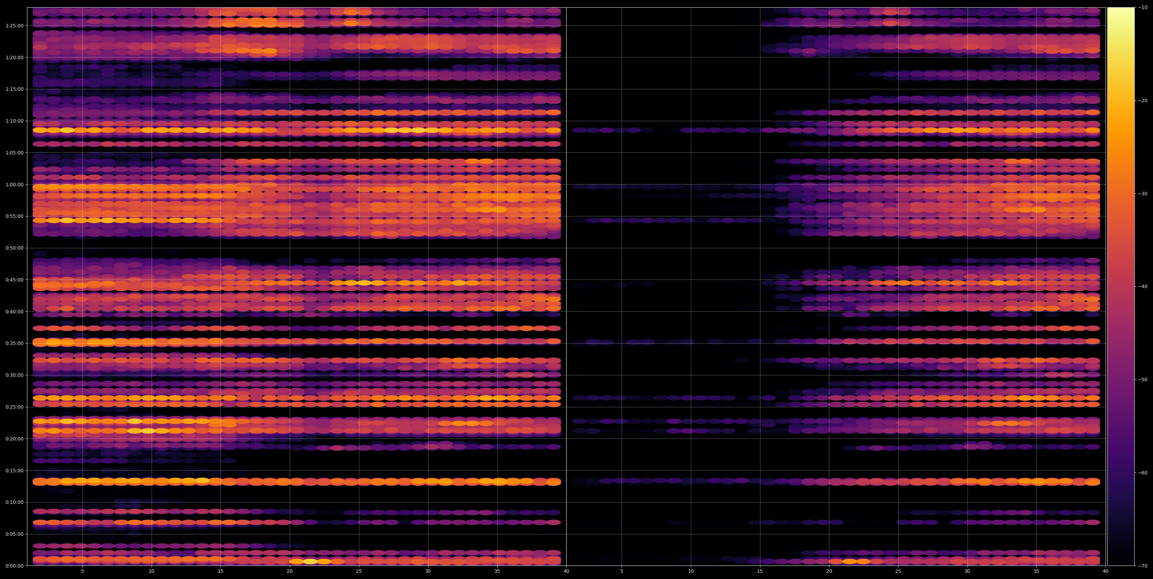Click the 0:15:00 y-axis tick label
The width and height of the screenshot is (1153, 579).
(x=15, y=471)
